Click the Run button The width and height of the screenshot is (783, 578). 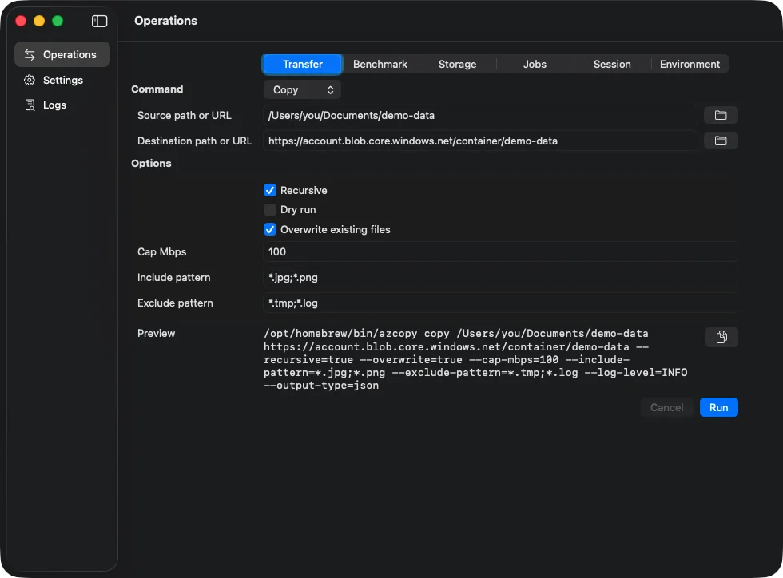[x=718, y=407]
